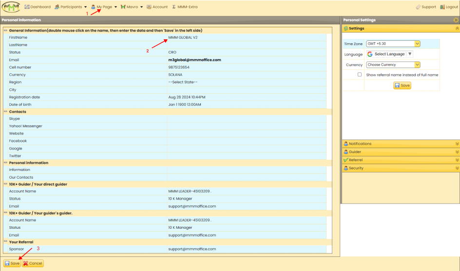Viewport: 460px width, 271px height.
Task: Click the Security section icon
Action: click(346, 168)
